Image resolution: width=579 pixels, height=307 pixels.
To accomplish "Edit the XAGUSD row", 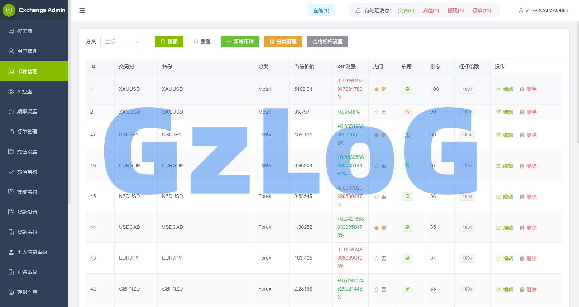I will click(504, 112).
